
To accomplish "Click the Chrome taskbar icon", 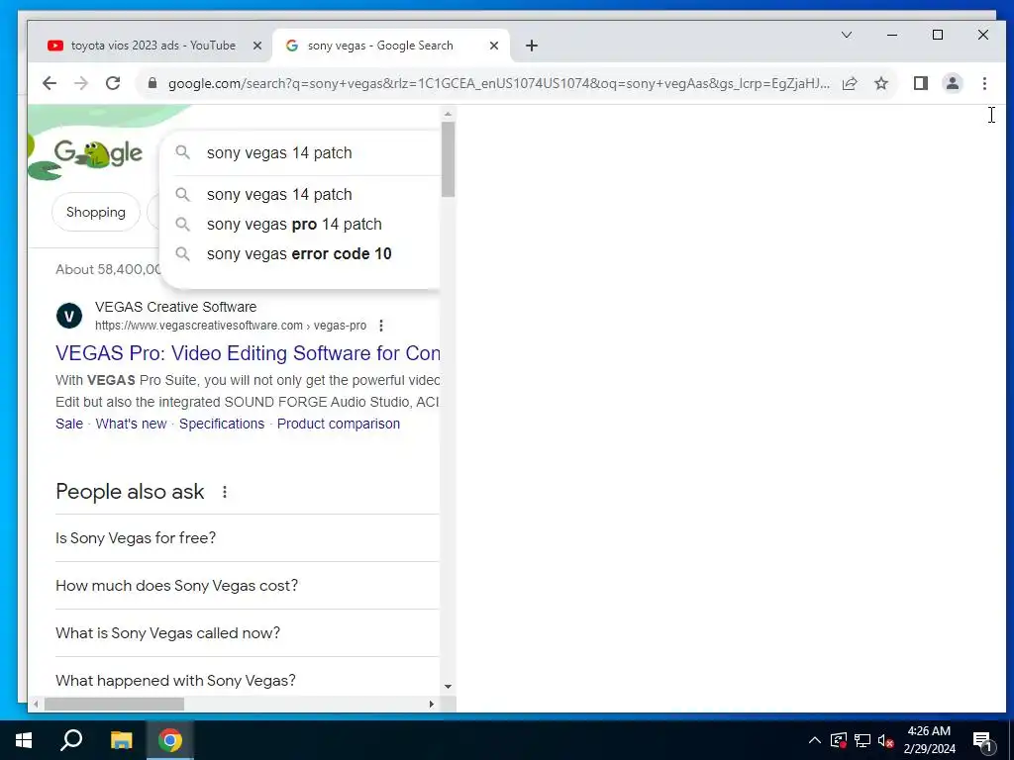I will pos(170,740).
